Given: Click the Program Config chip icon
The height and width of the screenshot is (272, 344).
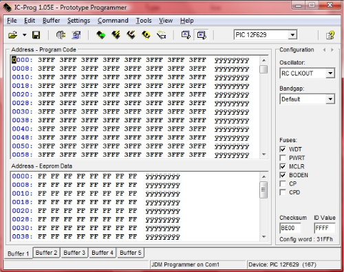Looking at the screenshot, I should [x=131, y=35].
